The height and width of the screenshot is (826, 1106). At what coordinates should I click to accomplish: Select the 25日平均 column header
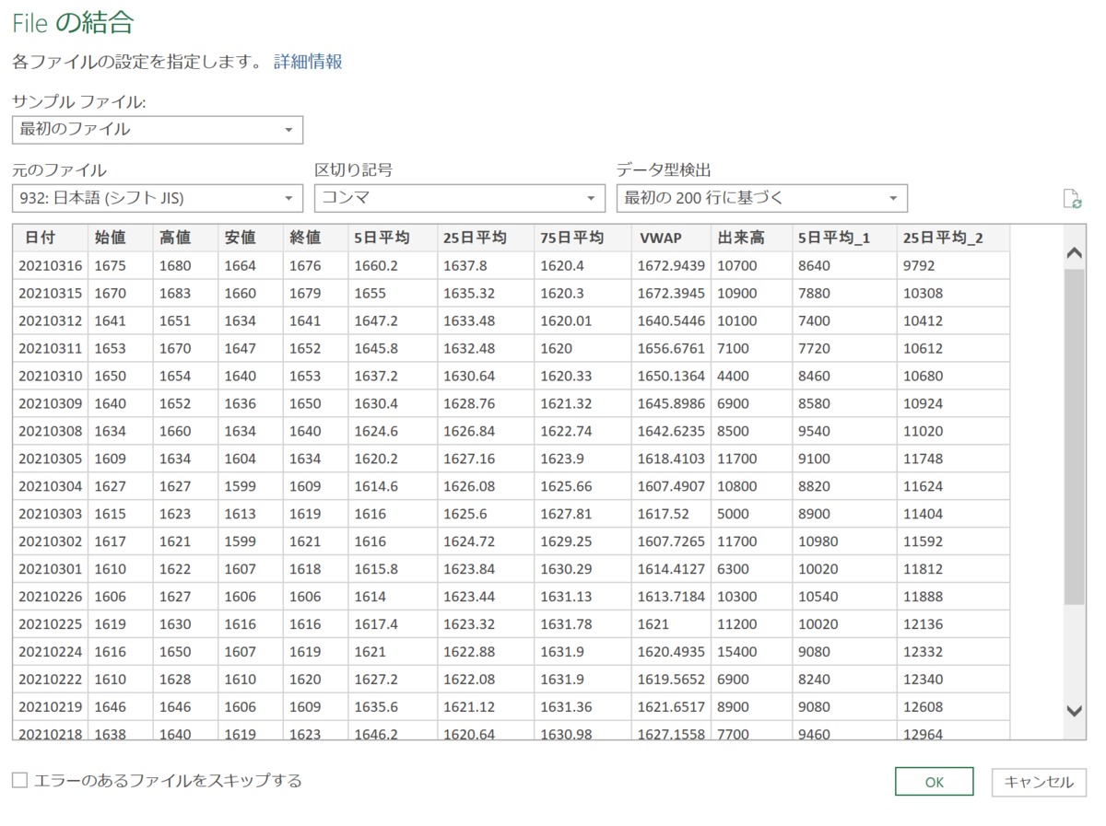(487, 238)
